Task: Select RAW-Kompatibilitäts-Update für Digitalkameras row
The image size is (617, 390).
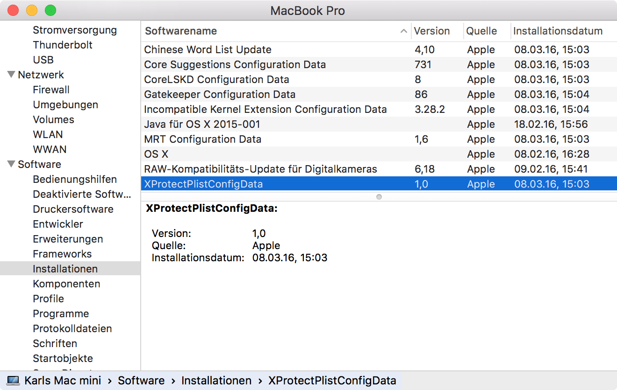Action: click(x=379, y=169)
